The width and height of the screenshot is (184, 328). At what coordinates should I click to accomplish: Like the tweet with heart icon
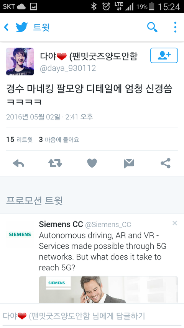tap(92, 163)
